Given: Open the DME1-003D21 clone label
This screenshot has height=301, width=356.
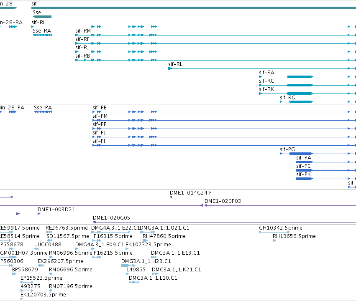Looking at the screenshot, I should pos(56,210).
